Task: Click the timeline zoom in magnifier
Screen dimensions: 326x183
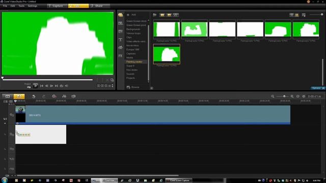Action: click(x=292, y=97)
